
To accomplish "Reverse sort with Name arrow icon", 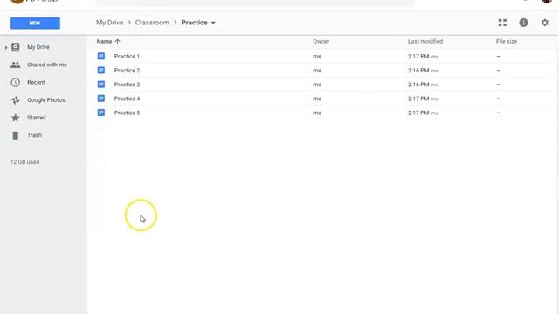I will point(117,42).
